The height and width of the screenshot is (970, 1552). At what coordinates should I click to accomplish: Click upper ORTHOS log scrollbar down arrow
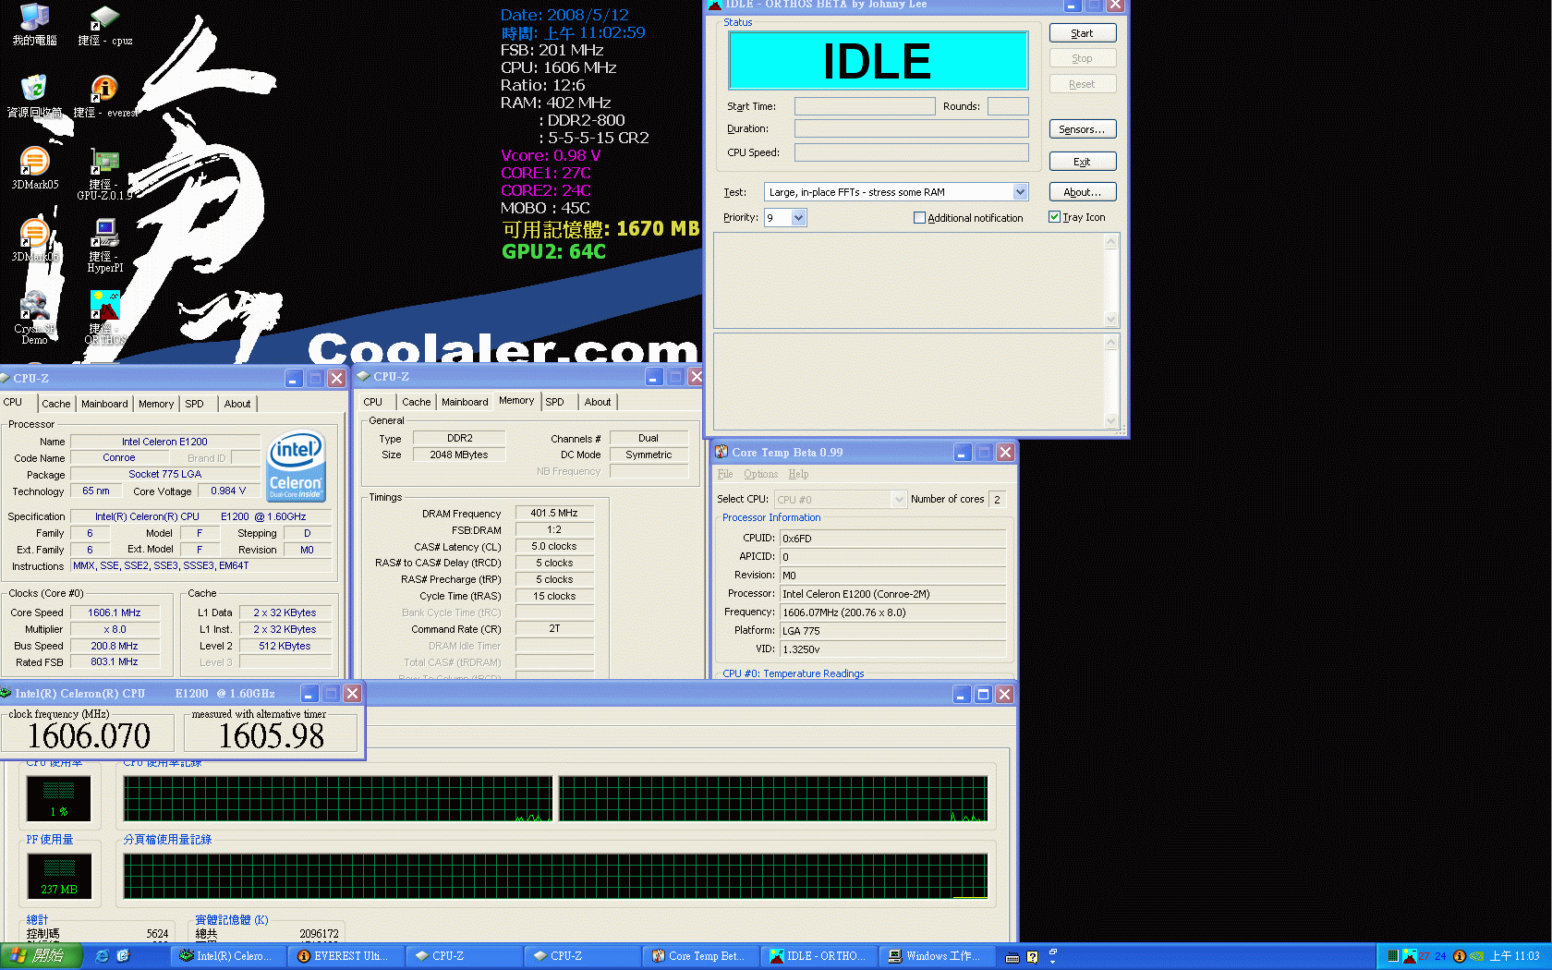point(1111,320)
